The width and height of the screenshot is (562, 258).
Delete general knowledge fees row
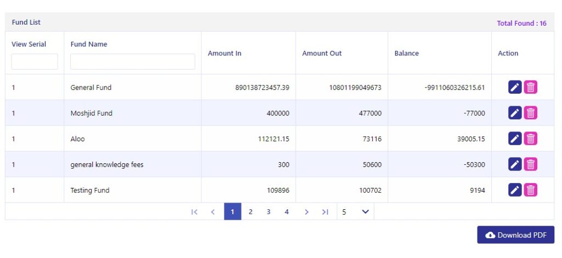click(x=531, y=164)
